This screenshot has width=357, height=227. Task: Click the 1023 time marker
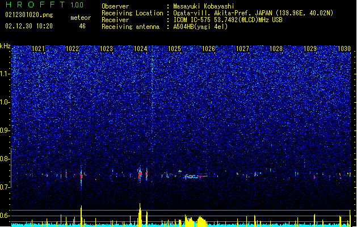[x=106, y=49]
